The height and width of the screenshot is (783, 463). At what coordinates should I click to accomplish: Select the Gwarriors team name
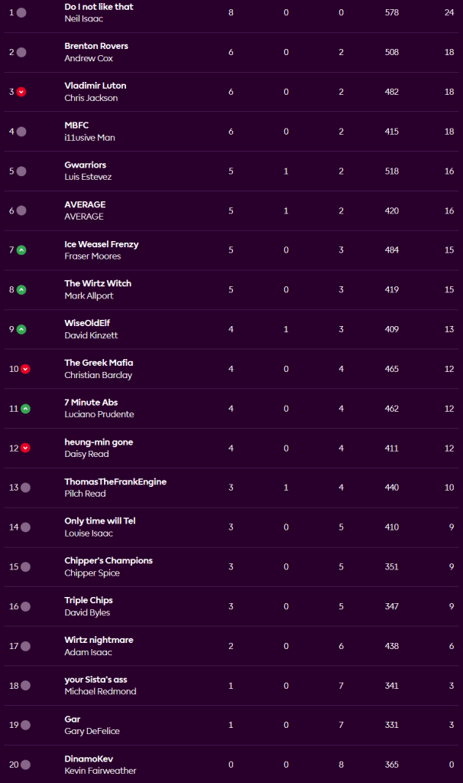(85, 165)
